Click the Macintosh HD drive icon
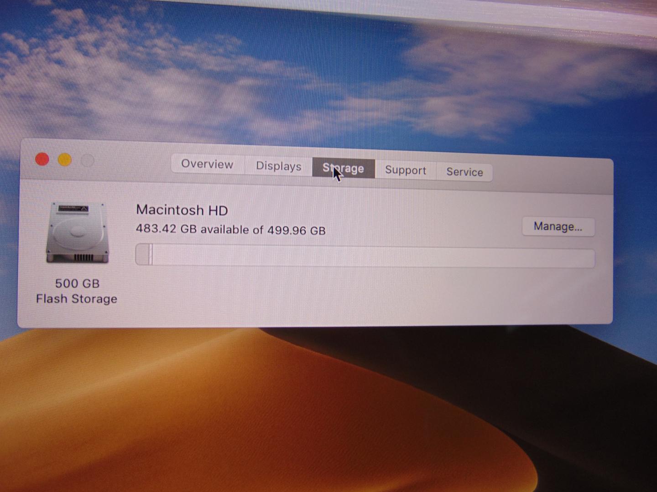Screen dimensions: 657x492 coord(77,233)
